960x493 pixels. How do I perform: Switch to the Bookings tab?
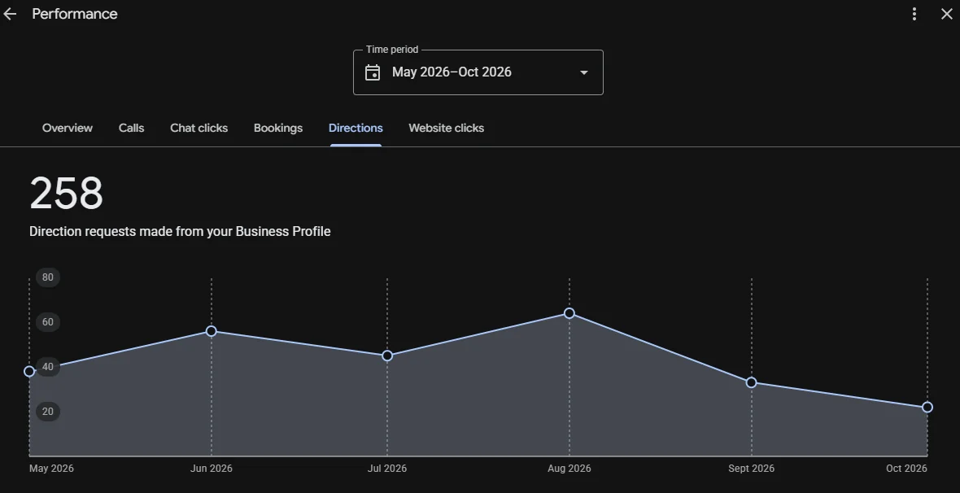pyautogui.click(x=278, y=128)
